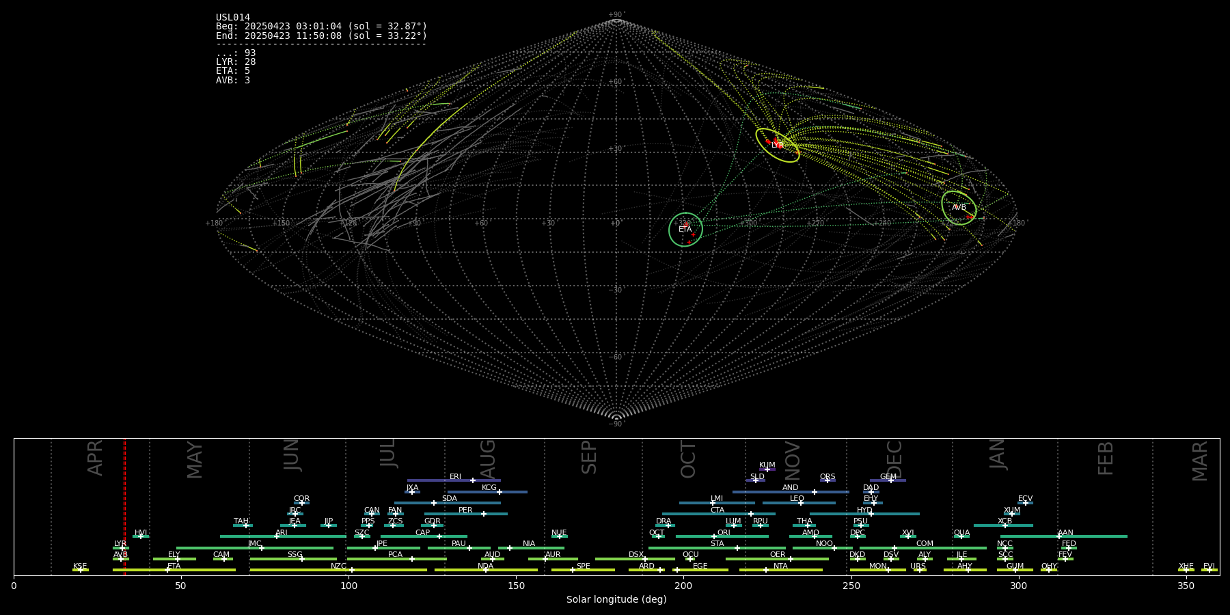
Task: Click the COM shower bar in timeline
Action: click(923, 547)
